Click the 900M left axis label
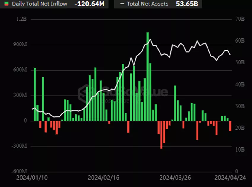The height and width of the screenshot is (187, 252). (x=21, y=45)
